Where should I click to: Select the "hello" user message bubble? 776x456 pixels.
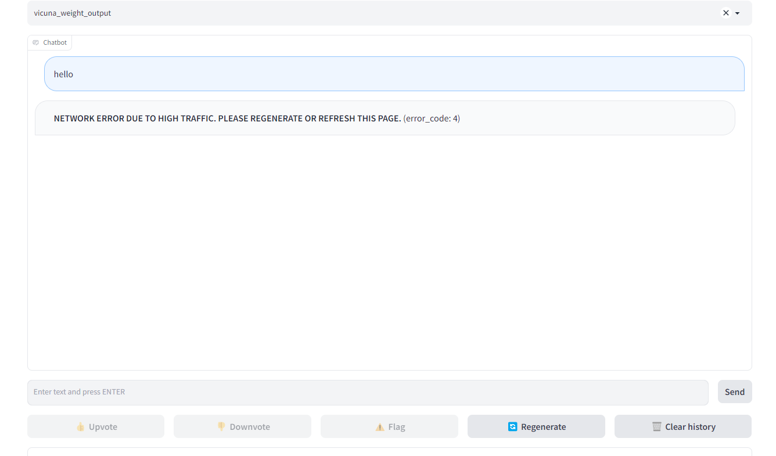[394, 74]
